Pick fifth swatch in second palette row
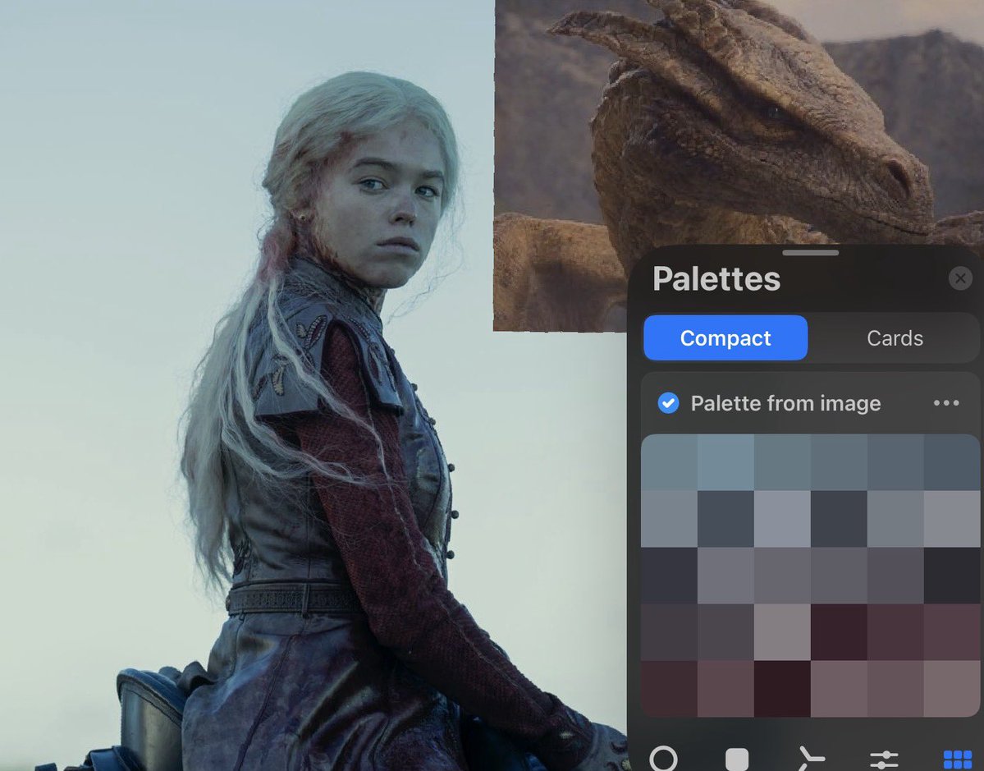 (x=895, y=519)
